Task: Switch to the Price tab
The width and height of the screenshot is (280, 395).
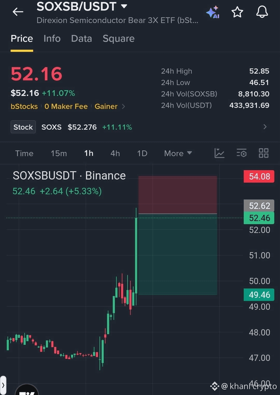Action: click(22, 39)
